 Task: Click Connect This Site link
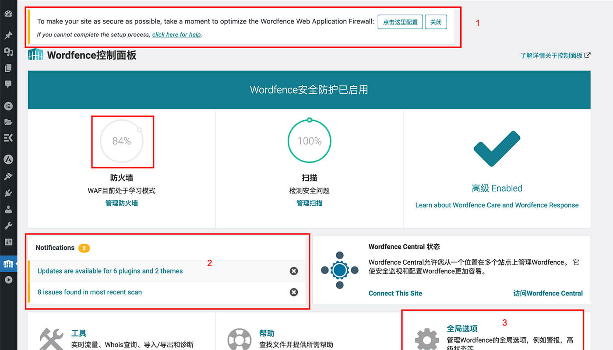(395, 294)
